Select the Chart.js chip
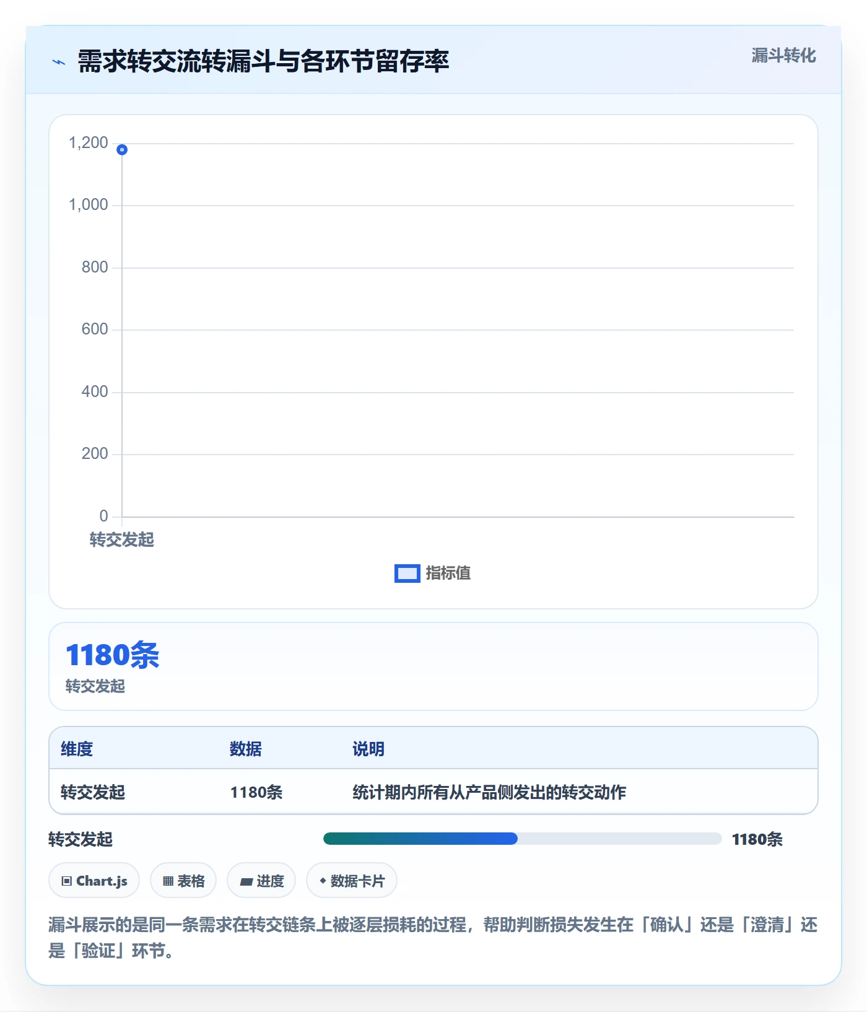Image resolution: width=867 pixels, height=1012 pixels. point(94,881)
